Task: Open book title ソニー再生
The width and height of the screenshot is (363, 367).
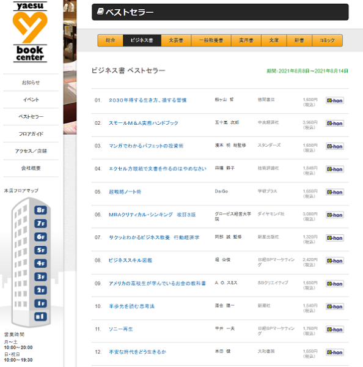Action: pyautogui.click(x=120, y=329)
